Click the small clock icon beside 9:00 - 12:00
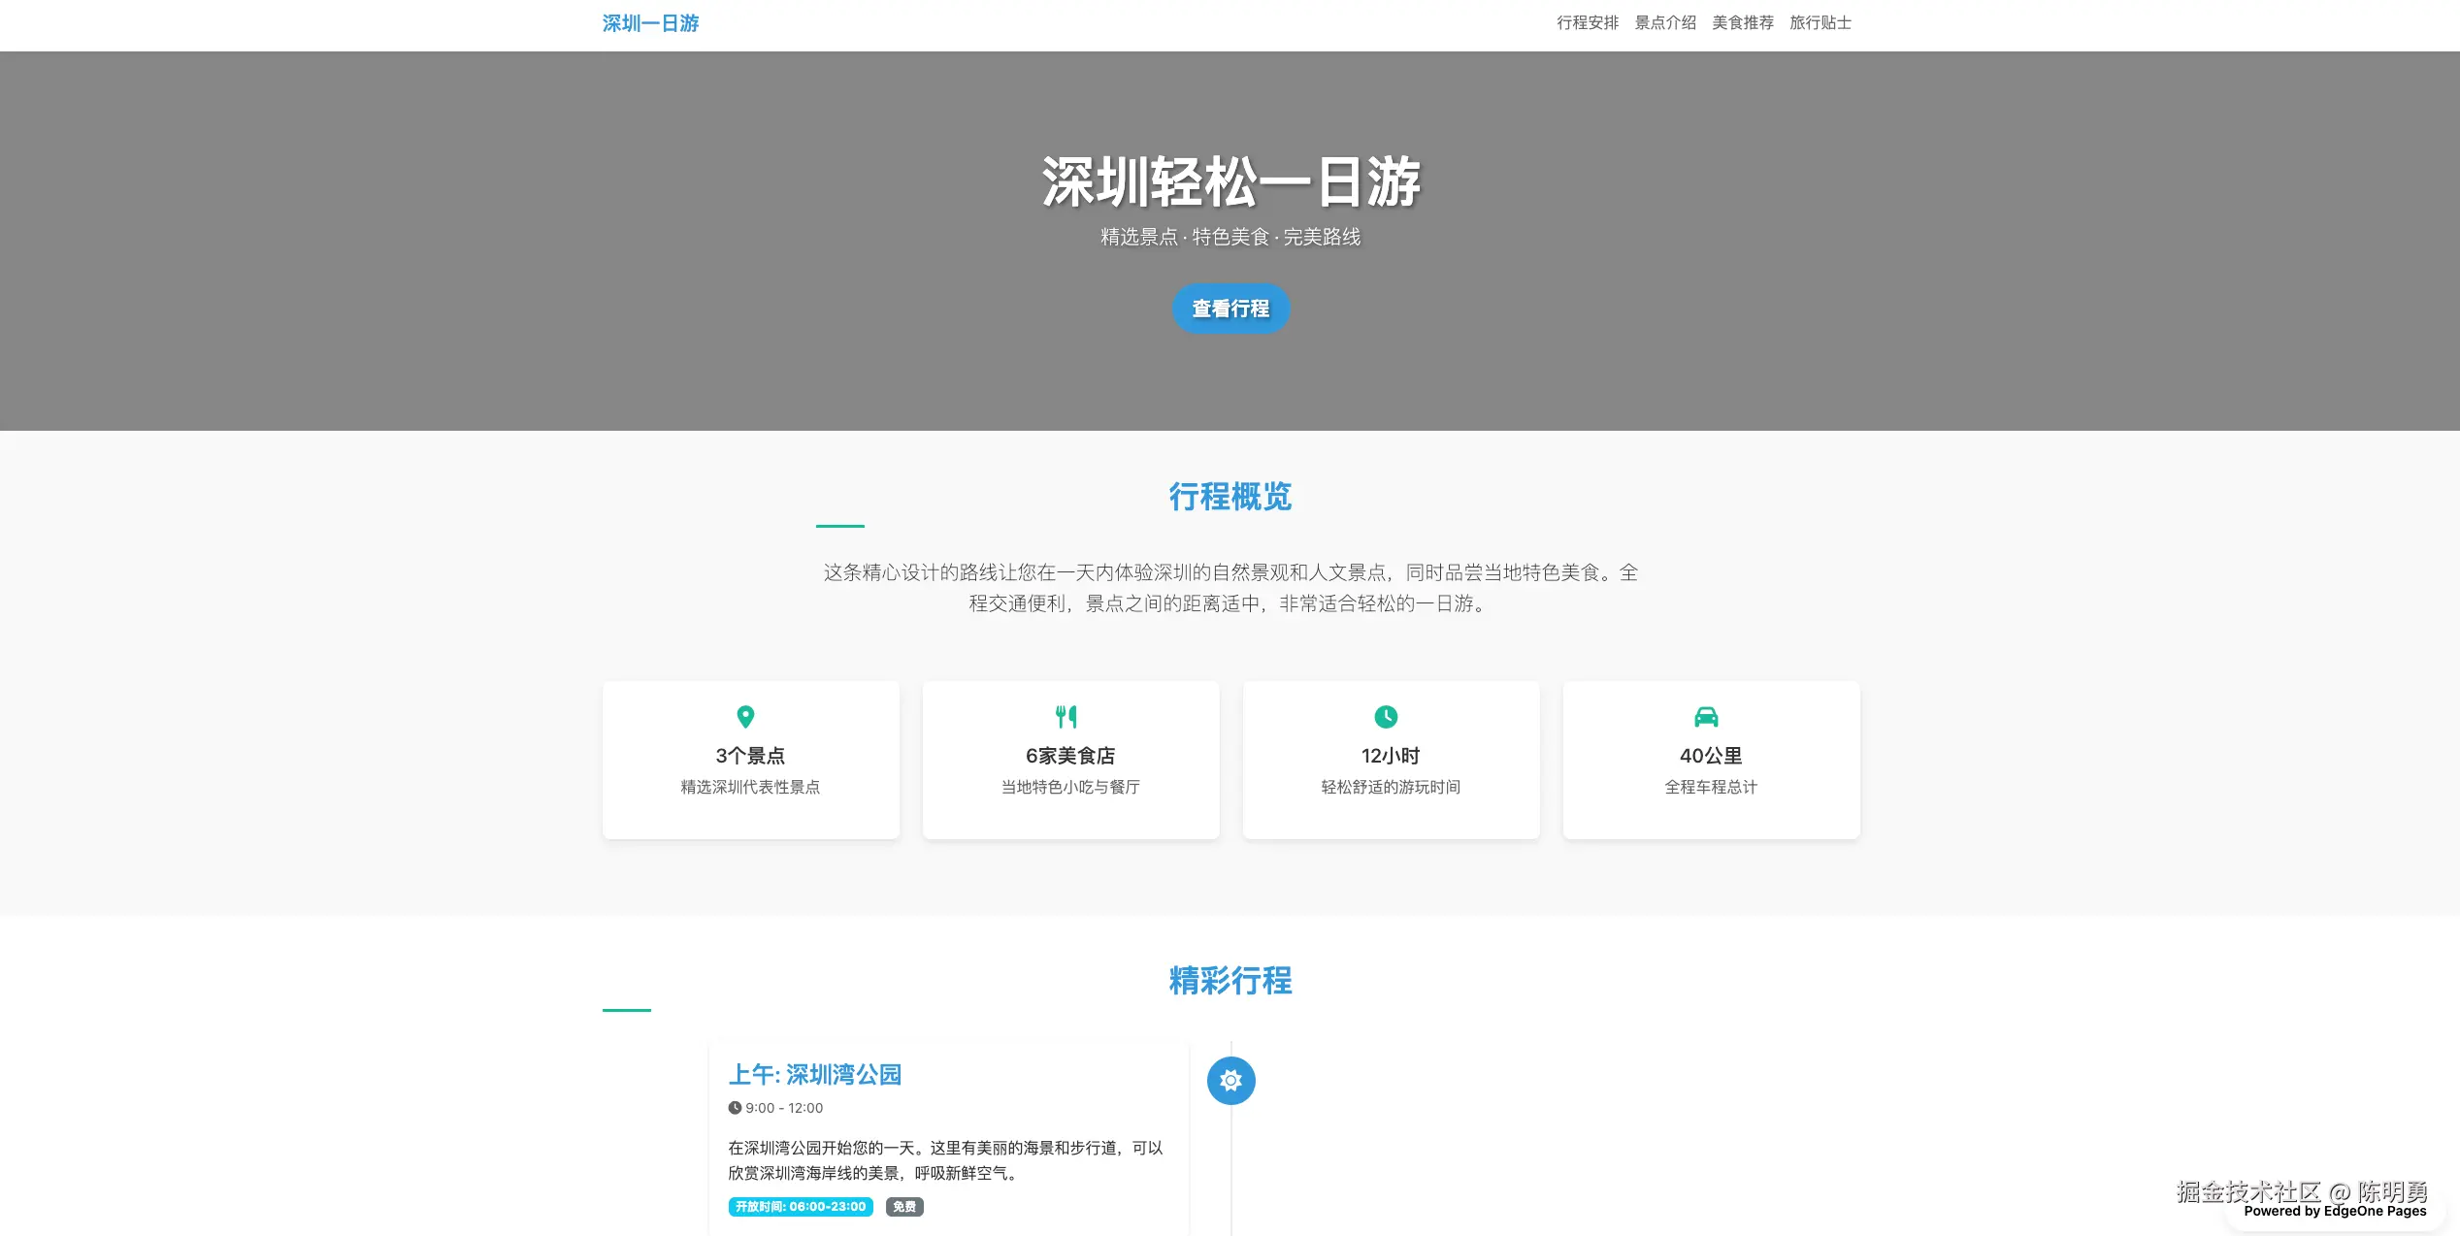Image resolution: width=2460 pixels, height=1236 pixels. (x=735, y=1108)
